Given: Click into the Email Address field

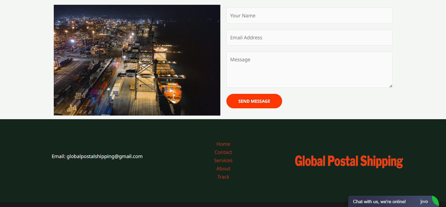Looking at the screenshot, I should pos(309,38).
